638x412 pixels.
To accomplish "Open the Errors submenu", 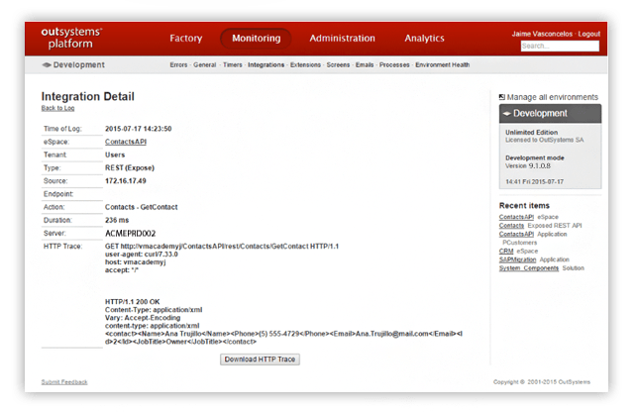I will tap(178, 65).
